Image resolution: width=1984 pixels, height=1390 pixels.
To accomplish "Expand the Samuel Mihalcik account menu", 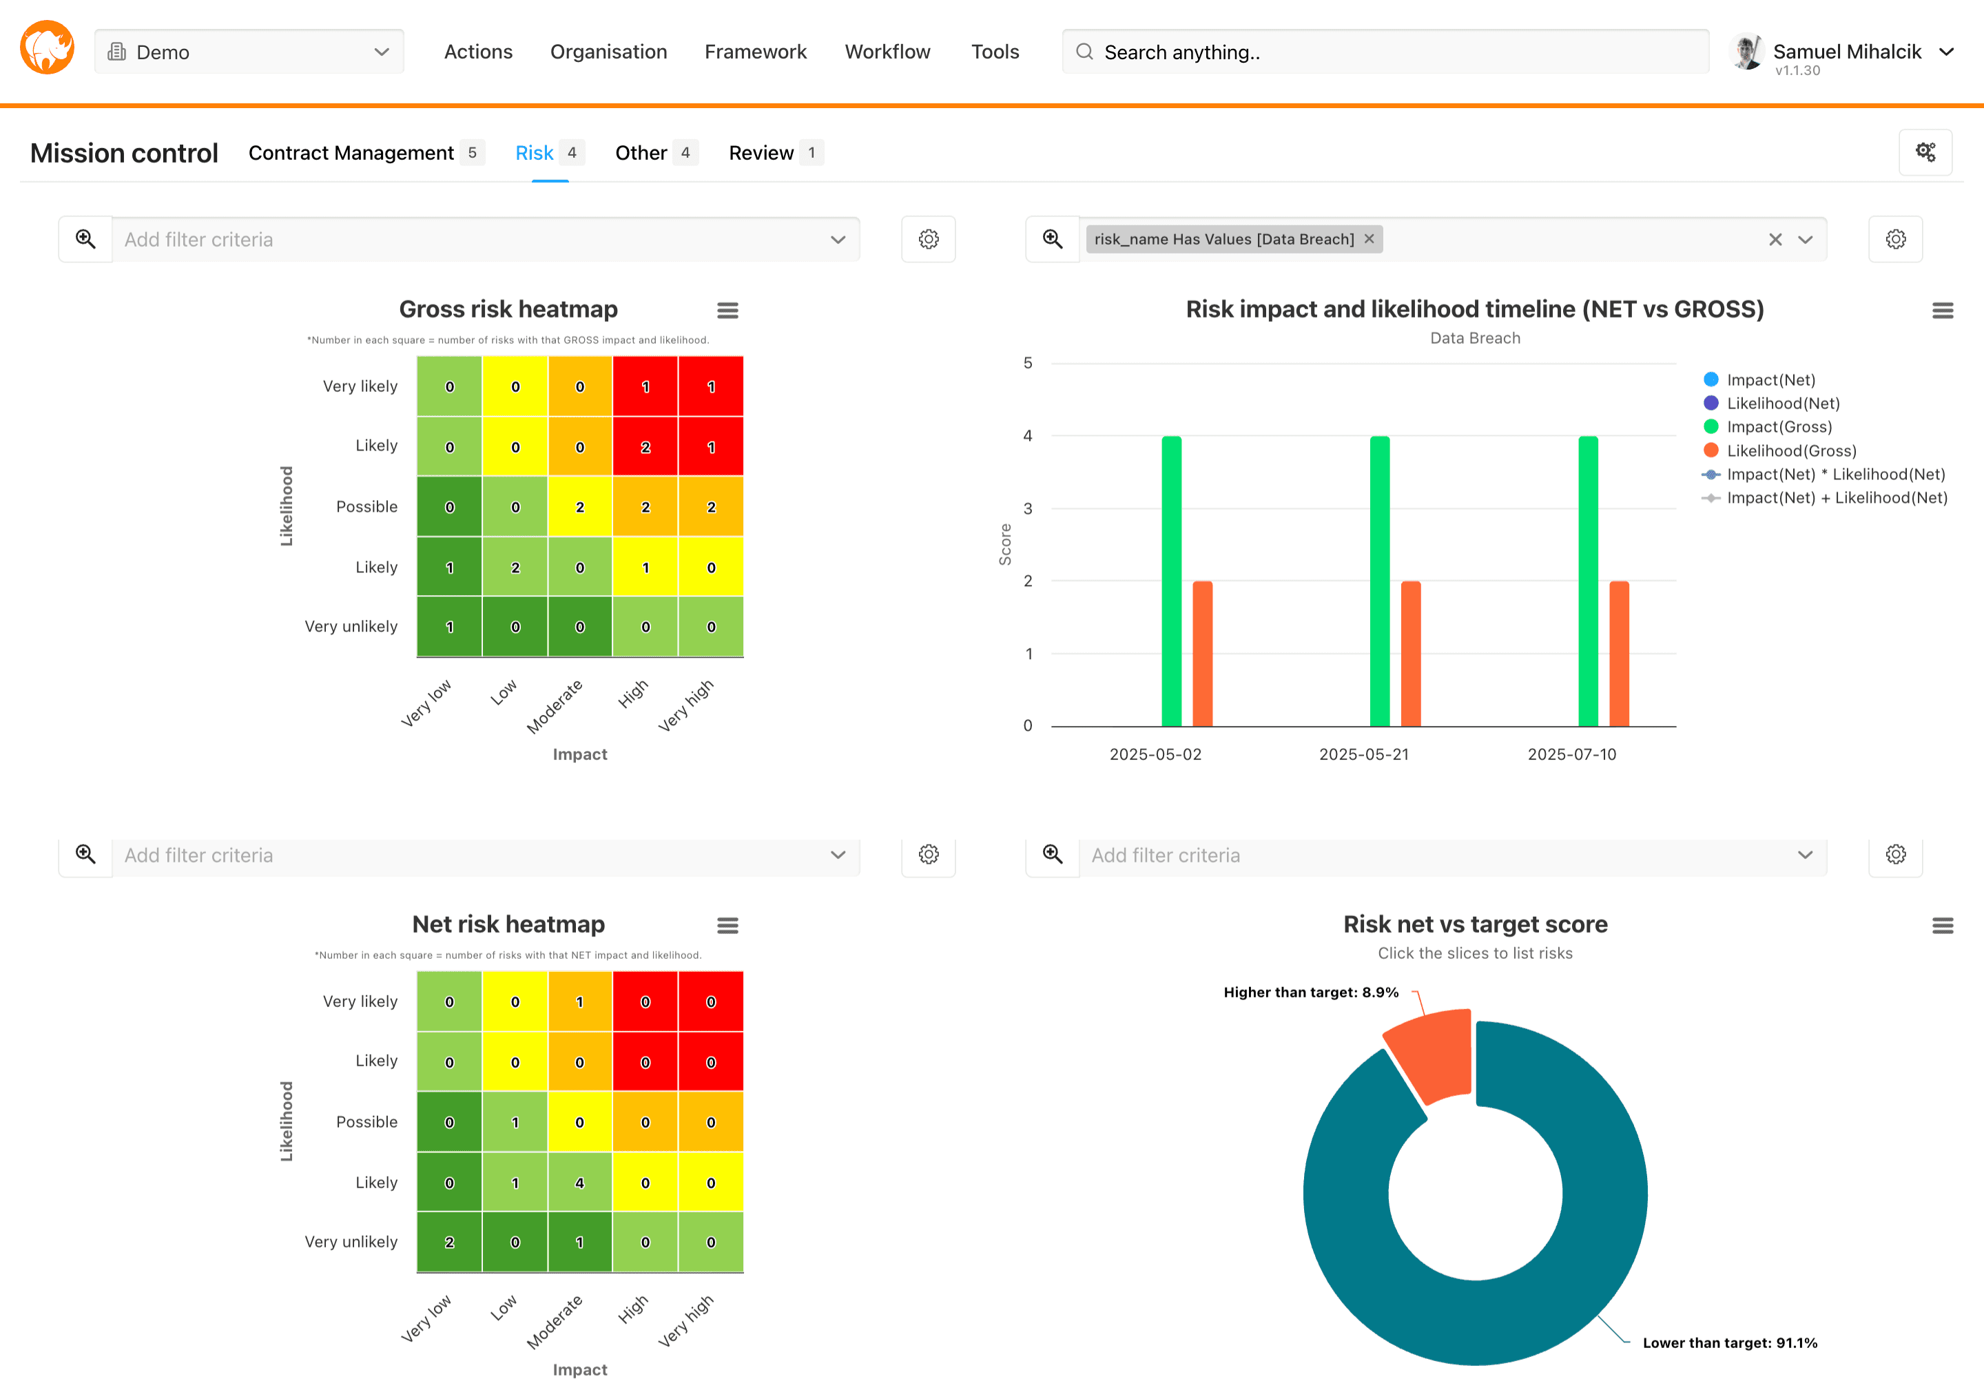I will pos(1947,52).
